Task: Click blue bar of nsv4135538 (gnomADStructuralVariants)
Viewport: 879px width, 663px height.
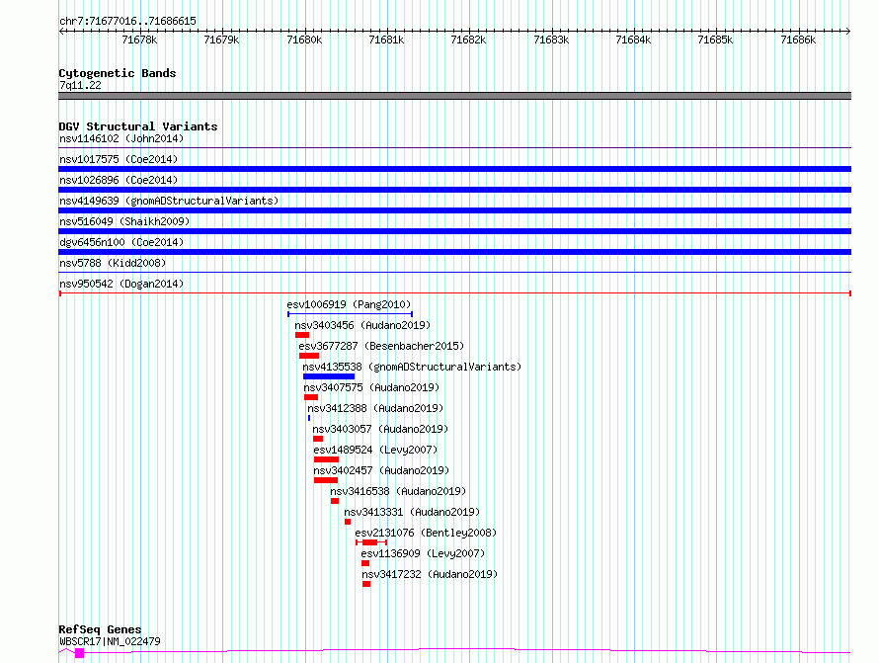Action: (x=329, y=376)
